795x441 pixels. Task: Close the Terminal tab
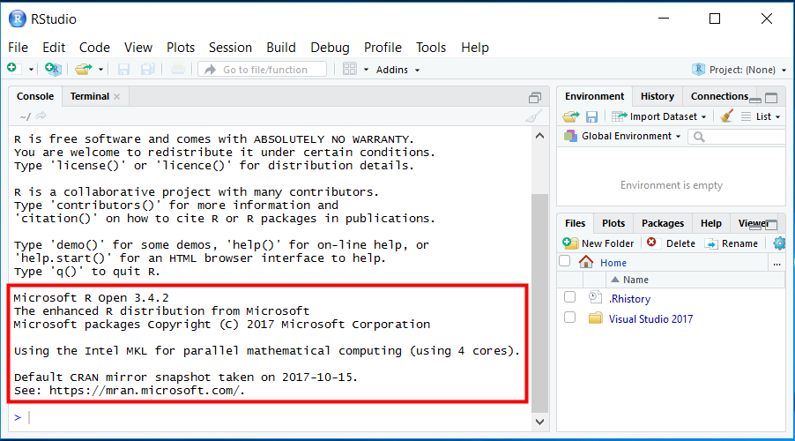(x=117, y=96)
